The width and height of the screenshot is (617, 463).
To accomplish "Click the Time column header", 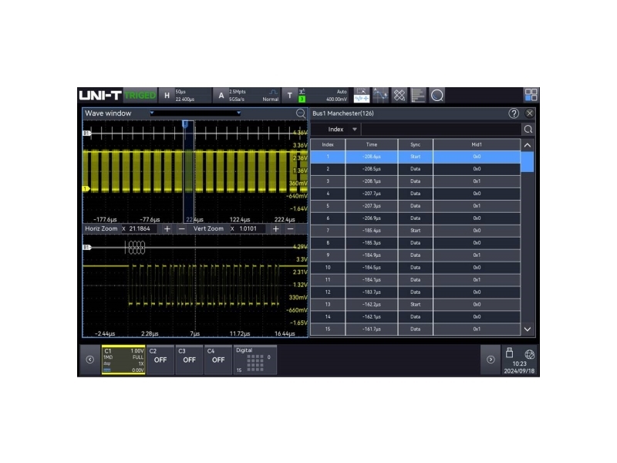I will coord(372,144).
